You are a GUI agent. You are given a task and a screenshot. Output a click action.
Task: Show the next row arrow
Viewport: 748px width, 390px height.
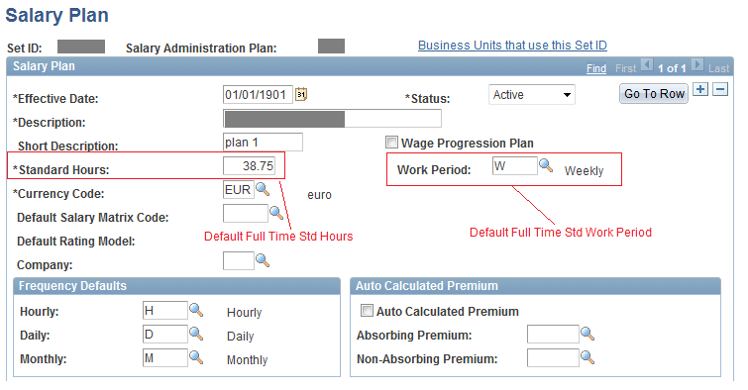(696, 64)
